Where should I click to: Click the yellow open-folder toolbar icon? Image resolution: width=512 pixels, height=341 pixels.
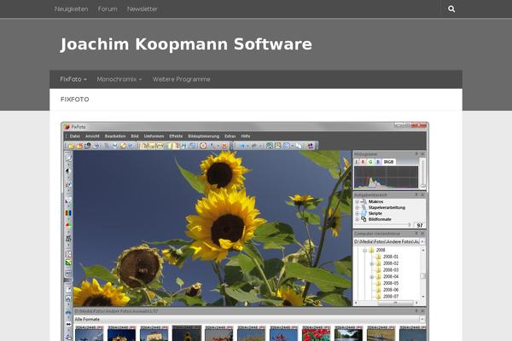[x=71, y=146]
